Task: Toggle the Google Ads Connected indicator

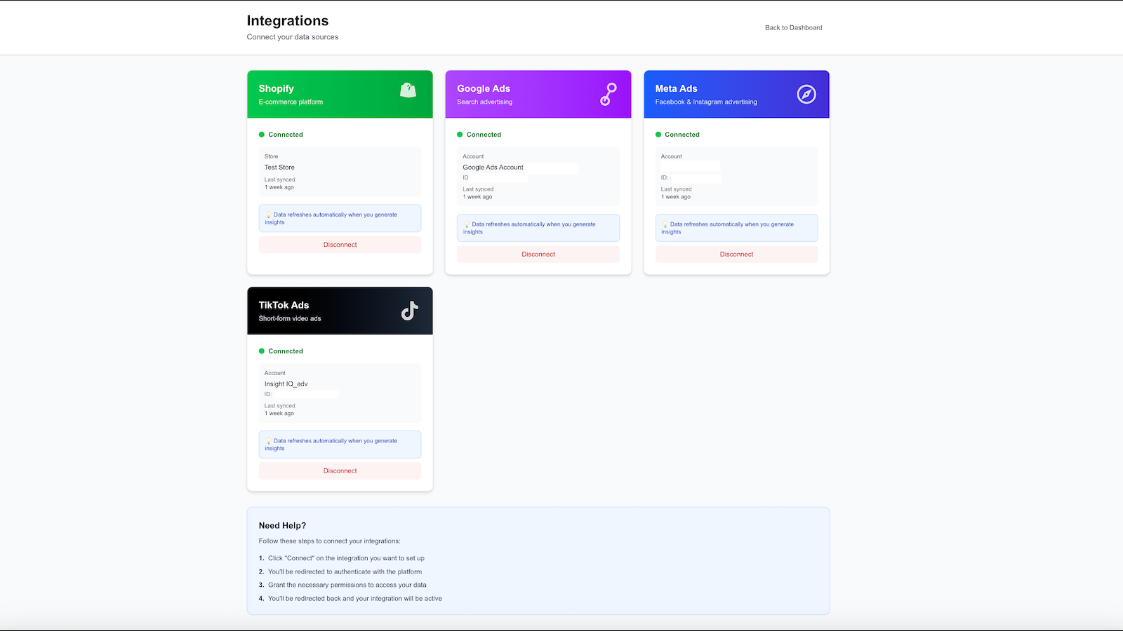Action: [x=460, y=134]
